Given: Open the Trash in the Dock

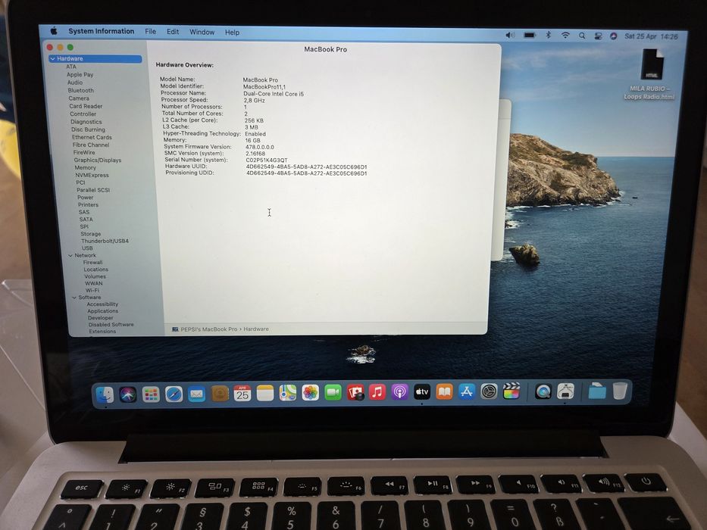Looking at the screenshot, I should click(620, 391).
